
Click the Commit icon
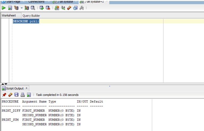pyautogui.click(x=42, y=8)
